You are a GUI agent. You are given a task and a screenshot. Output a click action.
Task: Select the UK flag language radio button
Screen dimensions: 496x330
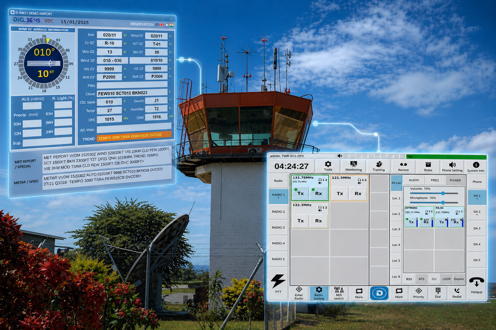[157, 24]
